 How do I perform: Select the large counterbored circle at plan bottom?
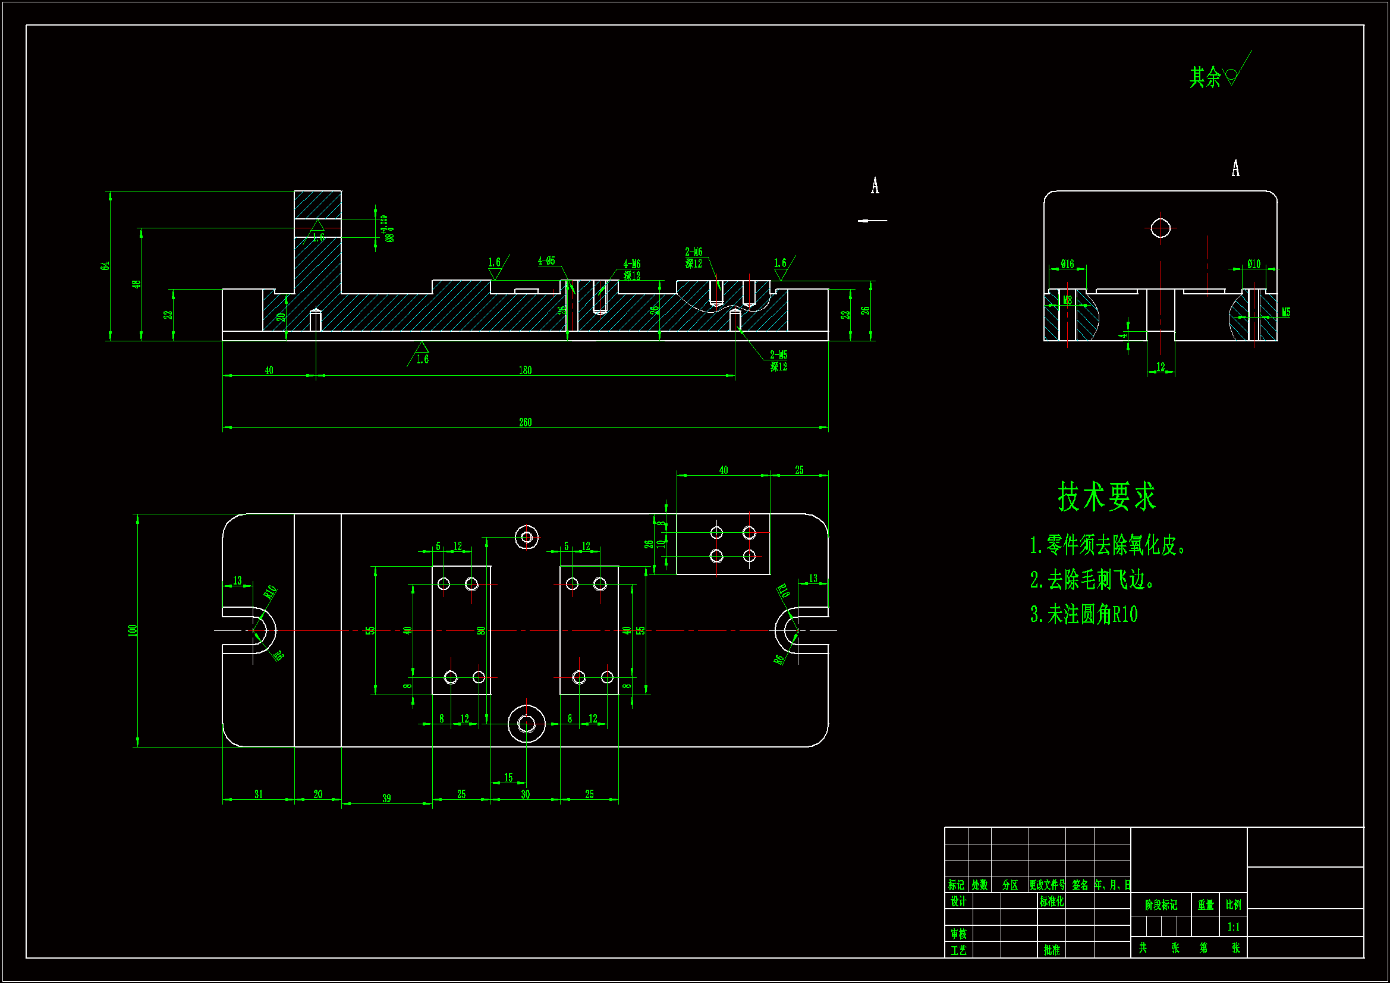click(x=526, y=723)
